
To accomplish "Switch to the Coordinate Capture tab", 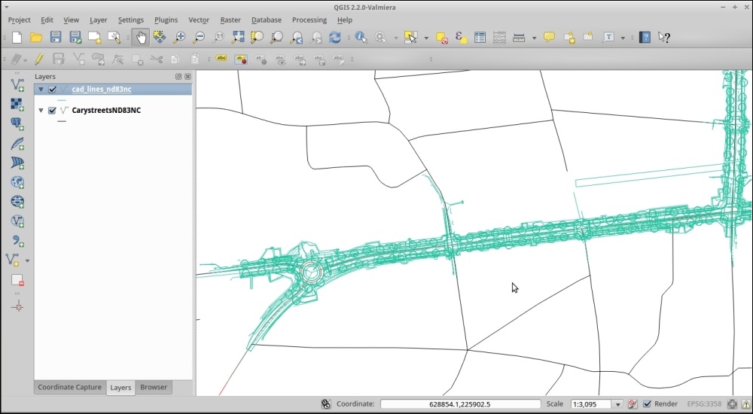I will 69,387.
